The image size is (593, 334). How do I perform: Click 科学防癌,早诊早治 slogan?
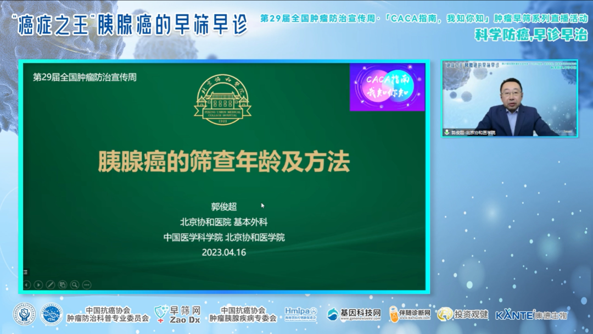coord(532,35)
